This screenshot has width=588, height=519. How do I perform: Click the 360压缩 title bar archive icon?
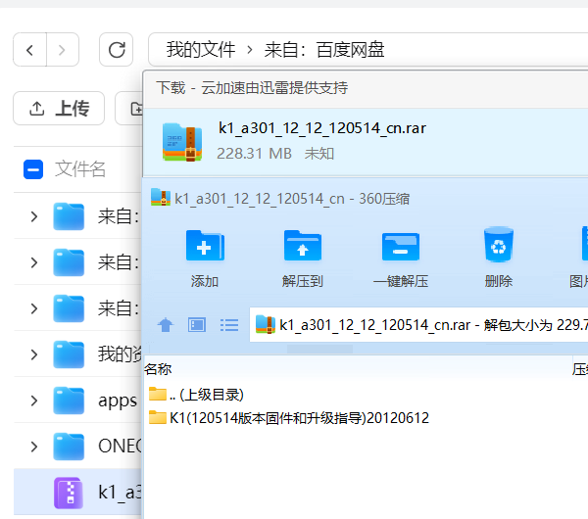tap(161, 198)
